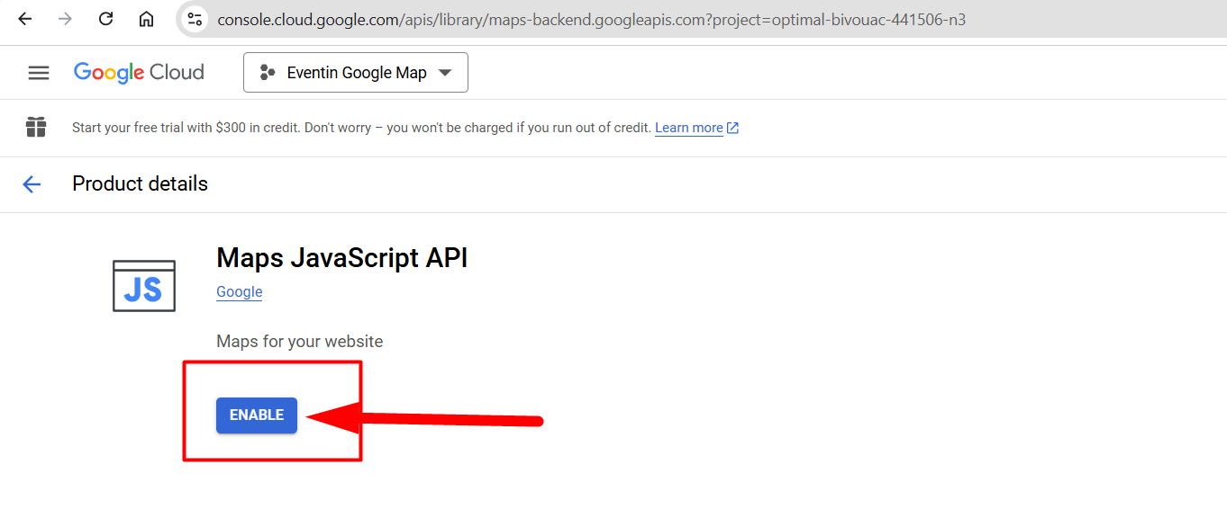Image resolution: width=1227 pixels, height=509 pixels.
Task: Open the Google publisher link
Action: pos(240,292)
